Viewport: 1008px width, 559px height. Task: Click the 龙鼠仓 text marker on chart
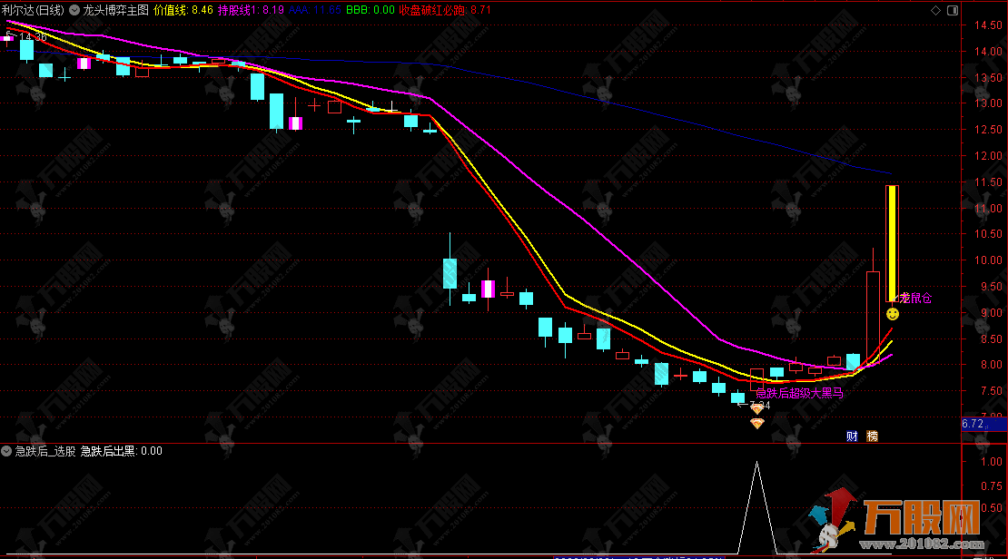(x=914, y=298)
